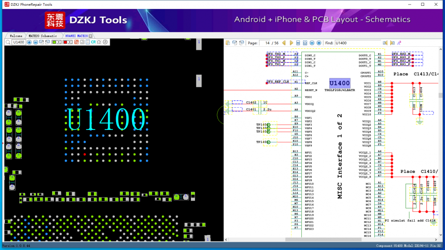445x250 pixels.
Task: Switch to the Welcome tab
Action: click(x=16, y=36)
